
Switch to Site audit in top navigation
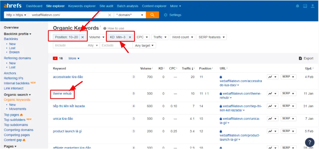[106, 6]
